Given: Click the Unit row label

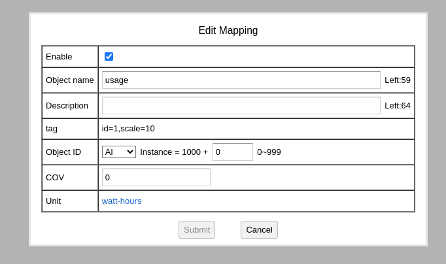Looking at the screenshot, I should pyautogui.click(x=54, y=201).
